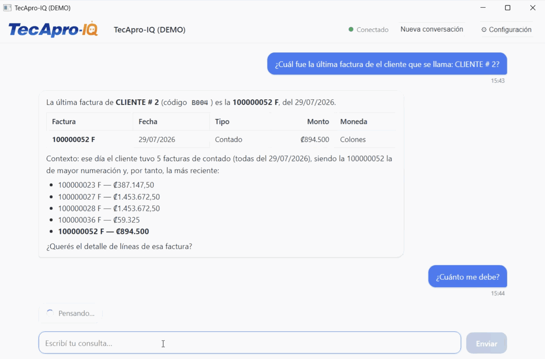This screenshot has height=359, width=545.
Task: Click bold list item 100000052 F — ₡894.500
Action: [104, 231]
